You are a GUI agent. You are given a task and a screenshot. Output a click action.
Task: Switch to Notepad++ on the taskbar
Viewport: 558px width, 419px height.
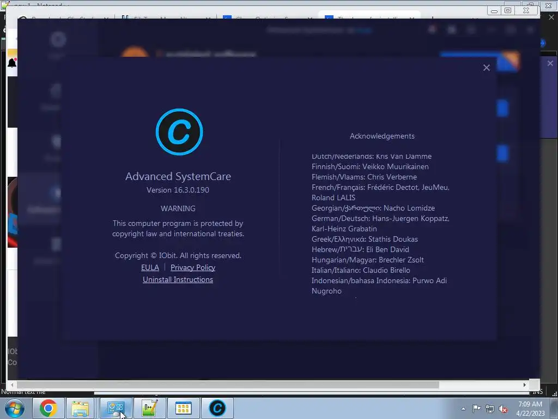click(149, 408)
